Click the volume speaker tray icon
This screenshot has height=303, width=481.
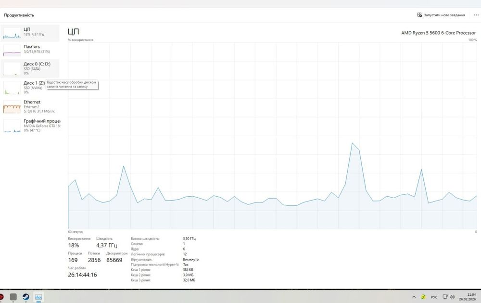452,297
